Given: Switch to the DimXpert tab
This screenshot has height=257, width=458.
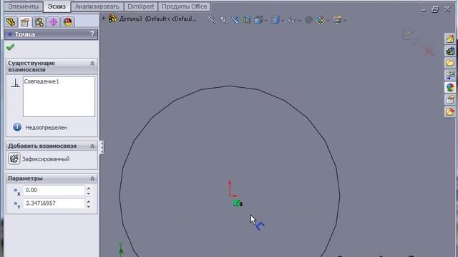Looking at the screenshot, I should point(140,6).
